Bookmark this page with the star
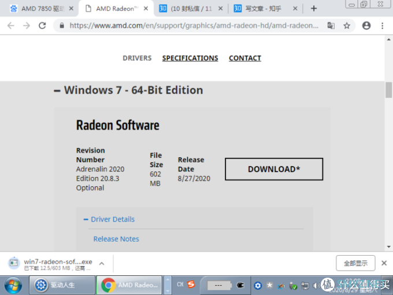 click(x=347, y=25)
